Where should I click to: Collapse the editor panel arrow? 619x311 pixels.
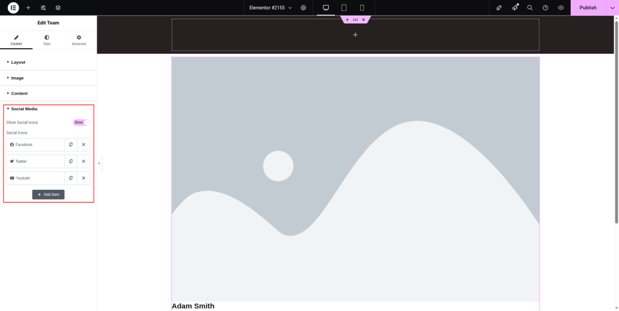coord(99,163)
